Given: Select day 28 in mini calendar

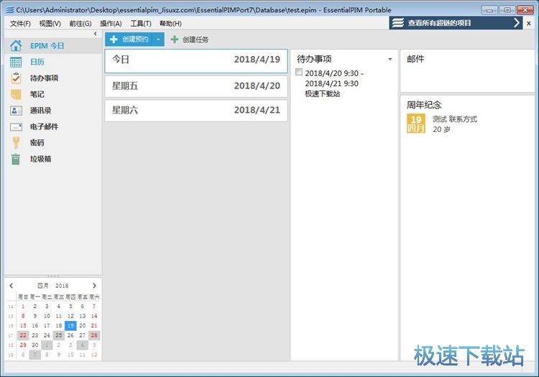Looking at the screenshot, I should click(x=94, y=335).
